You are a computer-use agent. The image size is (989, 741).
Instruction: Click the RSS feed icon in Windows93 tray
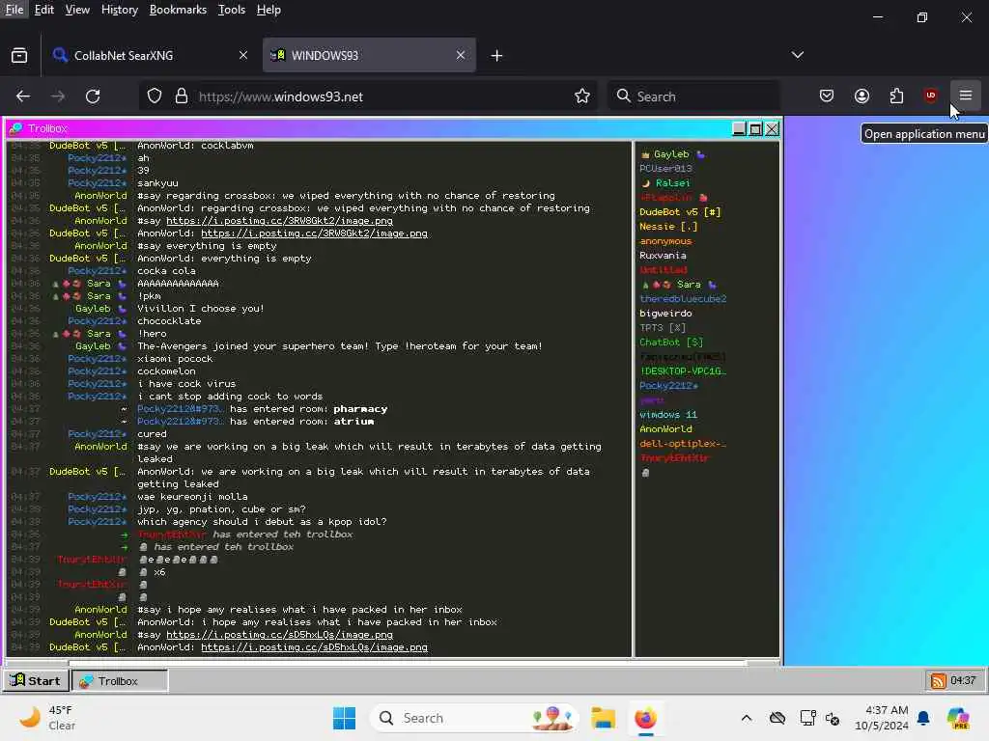pyautogui.click(x=938, y=680)
